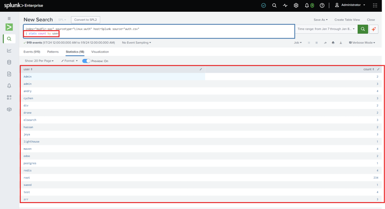Open the apps grid icon
This screenshot has height=209, width=385.
[x=375, y=6]
